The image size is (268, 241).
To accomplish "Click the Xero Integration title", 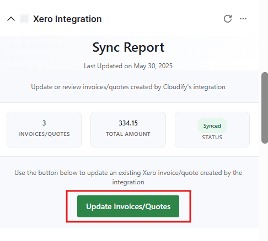I will point(67,19).
